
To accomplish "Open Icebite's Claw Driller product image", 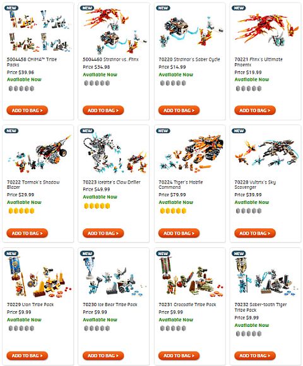I will coord(114,153).
